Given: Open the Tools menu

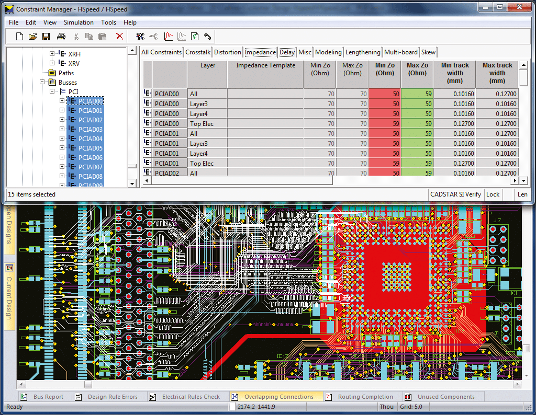Looking at the screenshot, I should [109, 22].
